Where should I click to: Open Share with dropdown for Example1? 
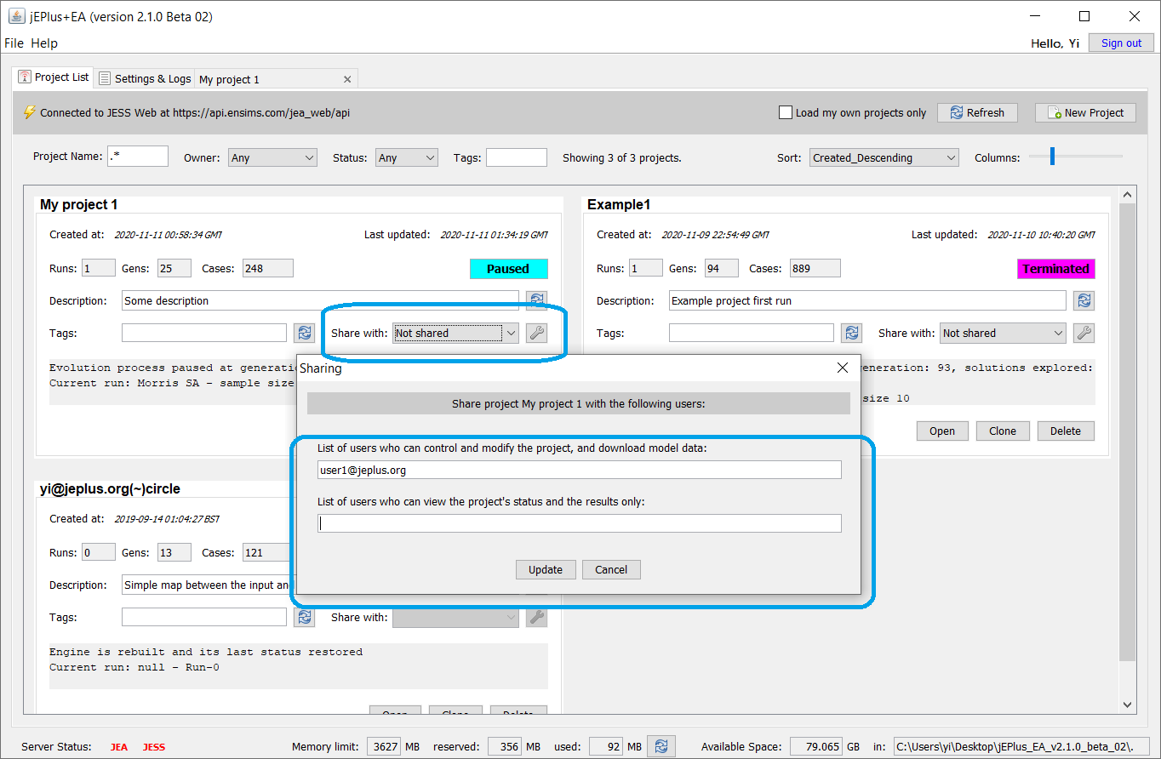[1003, 333]
